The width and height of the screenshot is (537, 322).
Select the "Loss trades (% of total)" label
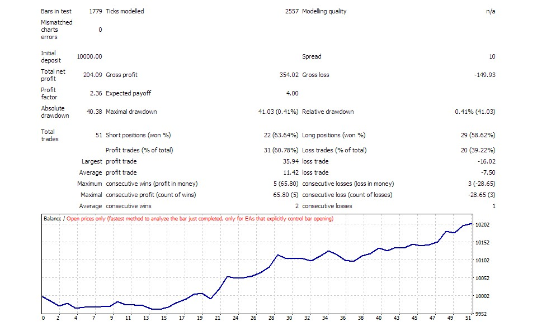point(335,151)
